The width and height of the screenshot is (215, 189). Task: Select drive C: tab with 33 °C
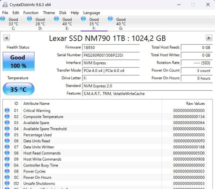pos(13,24)
